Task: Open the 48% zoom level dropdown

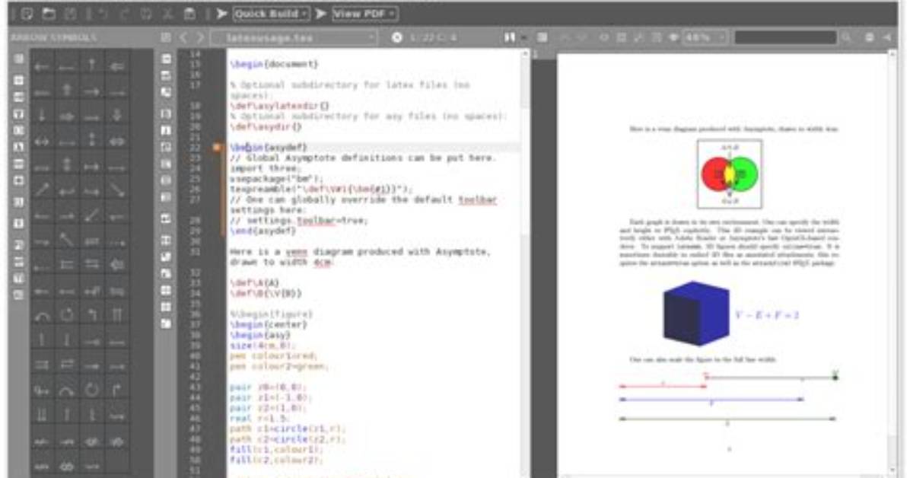Action: (705, 38)
